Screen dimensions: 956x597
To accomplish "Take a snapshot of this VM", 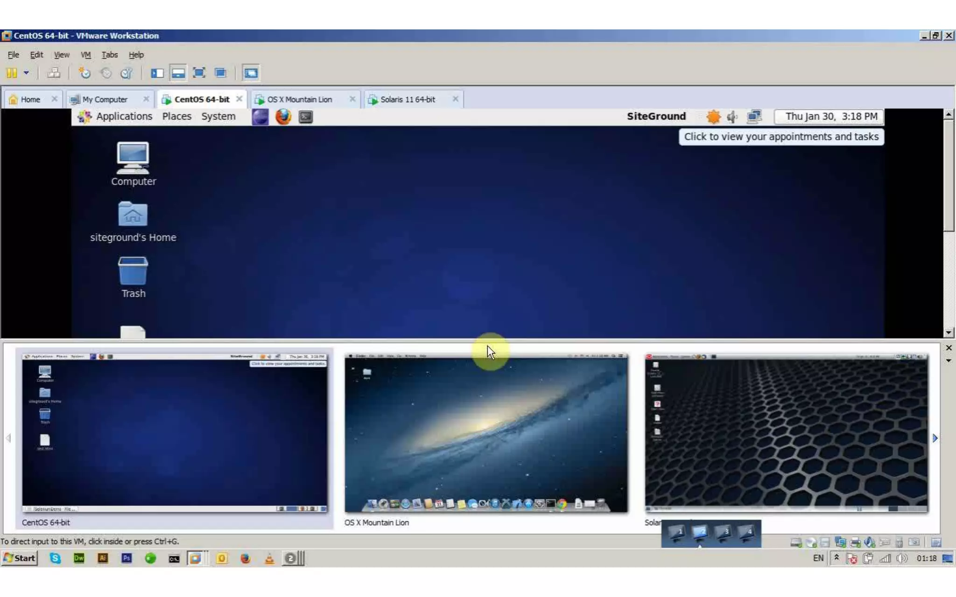I will pyautogui.click(x=84, y=73).
